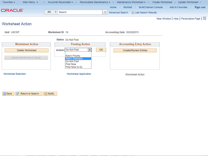The width and height of the screenshot is (208, 156).
Task: Open Accounts Receivable breadcrumb menu
Action: pyautogui.click(x=60, y=2)
